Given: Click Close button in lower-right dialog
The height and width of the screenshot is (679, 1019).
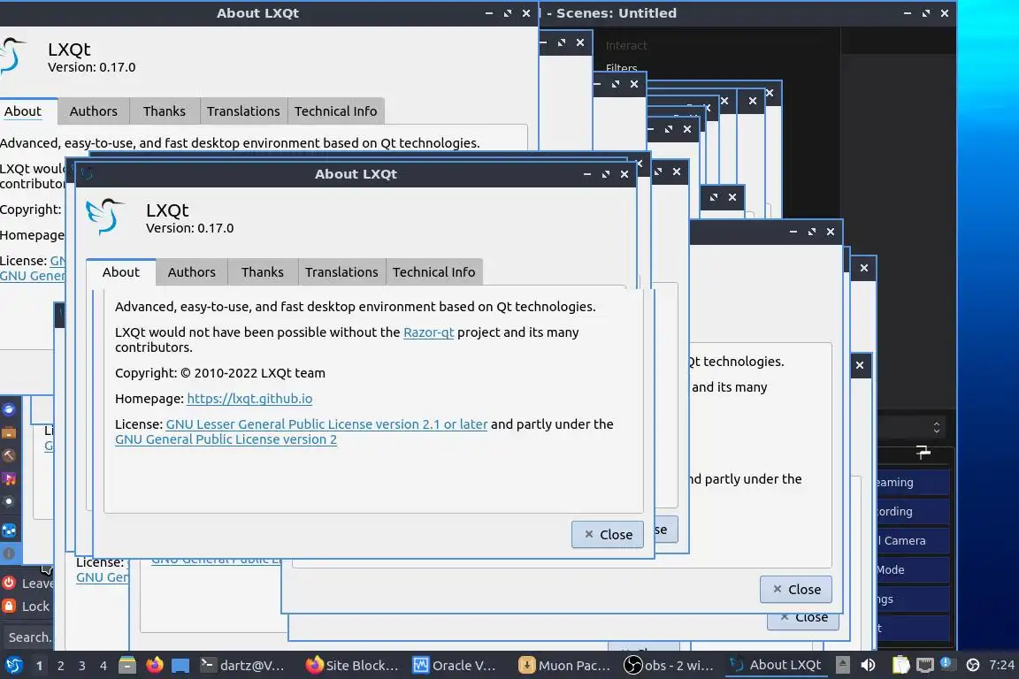Looking at the screenshot, I should point(796,589).
